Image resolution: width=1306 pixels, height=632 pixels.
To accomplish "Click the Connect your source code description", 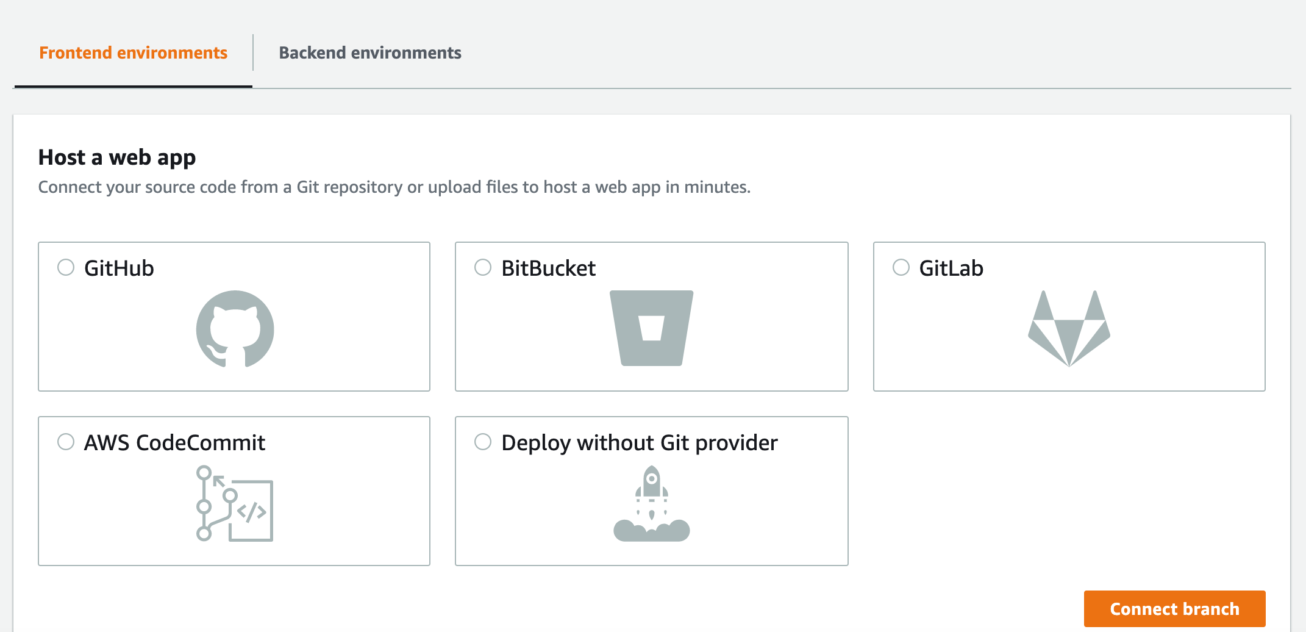I will tap(394, 187).
